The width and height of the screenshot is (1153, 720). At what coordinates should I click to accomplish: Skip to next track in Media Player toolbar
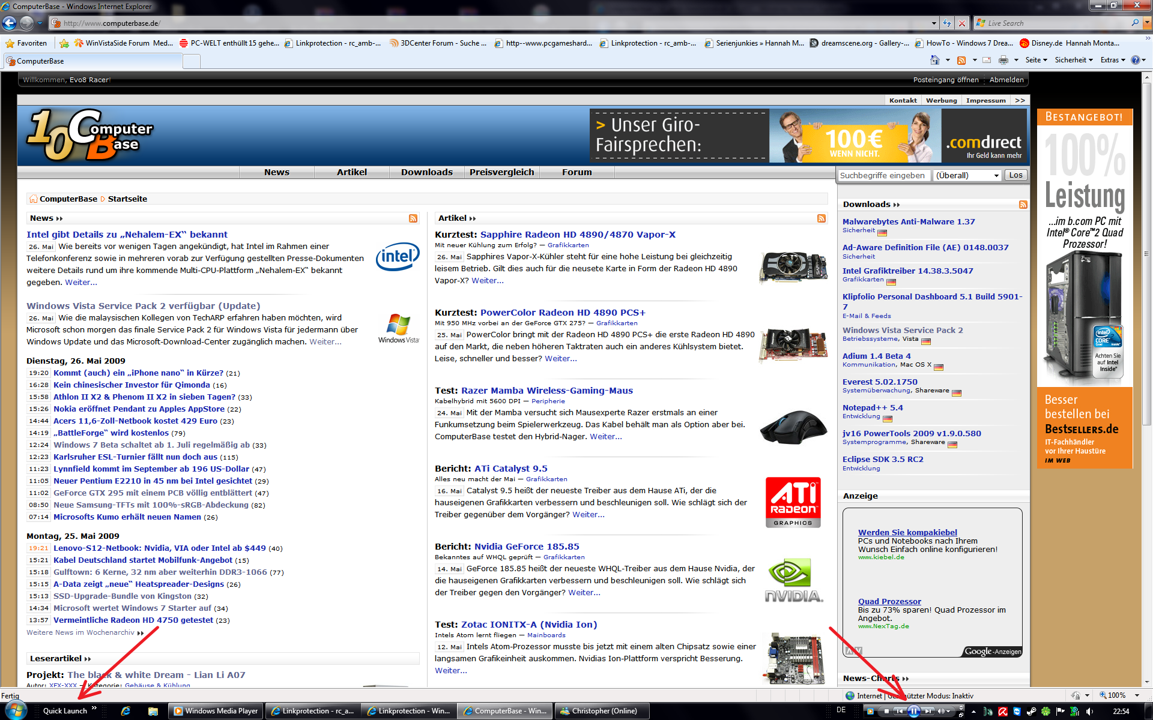[x=928, y=712]
